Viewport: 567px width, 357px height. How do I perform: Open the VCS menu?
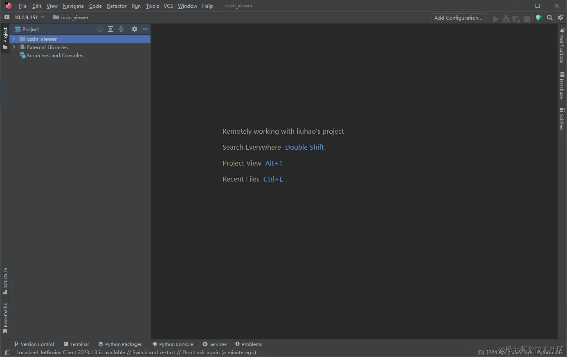click(x=168, y=6)
